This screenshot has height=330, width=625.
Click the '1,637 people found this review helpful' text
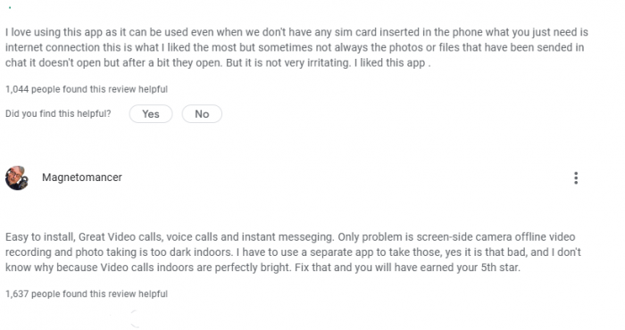click(x=87, y=293)
